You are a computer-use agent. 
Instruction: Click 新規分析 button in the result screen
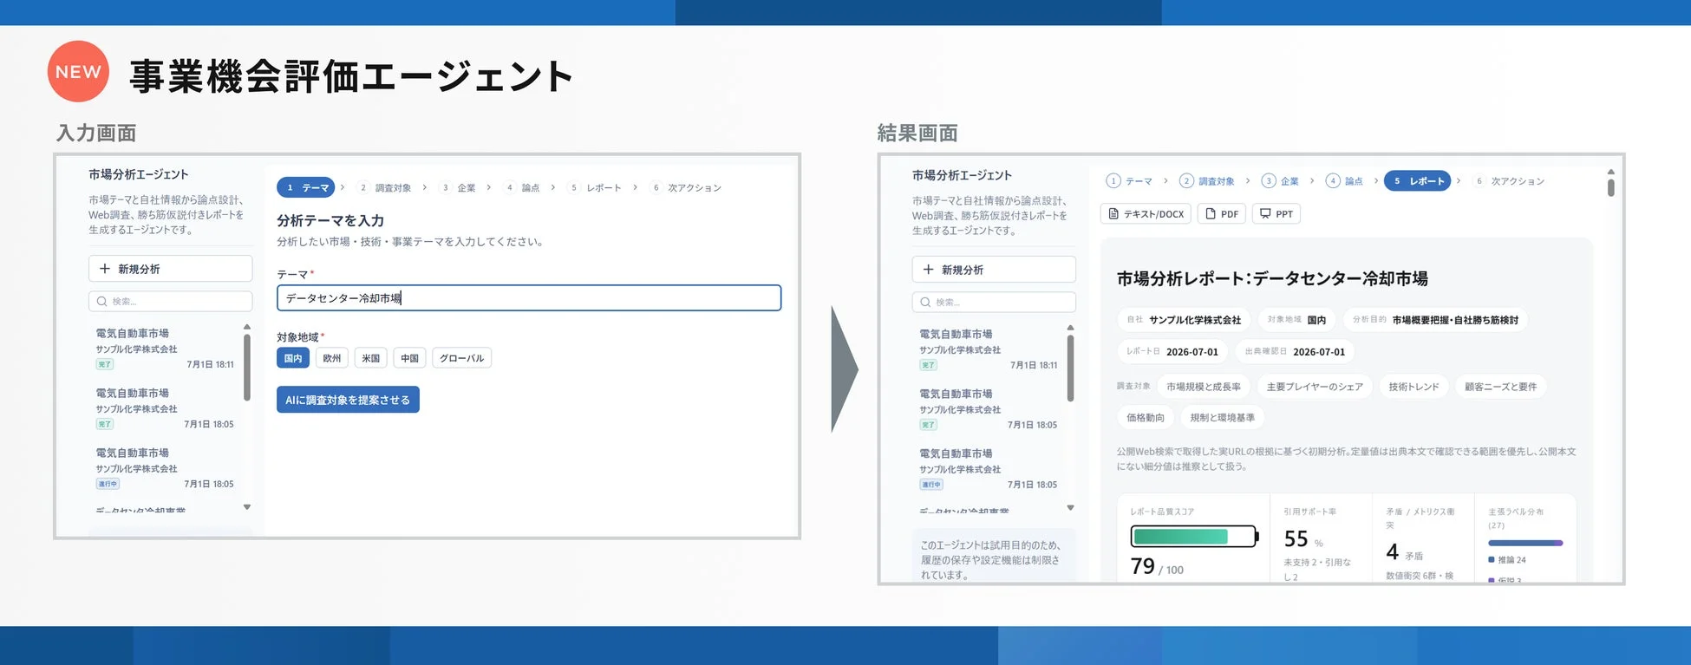pos(994,270)
